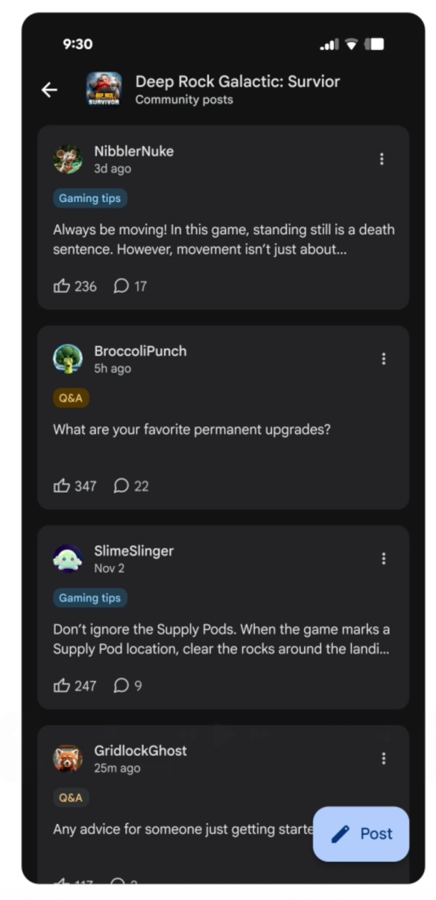Open Deep Rock Galactic game icon

pyautogui.click(x=104, y=90)
